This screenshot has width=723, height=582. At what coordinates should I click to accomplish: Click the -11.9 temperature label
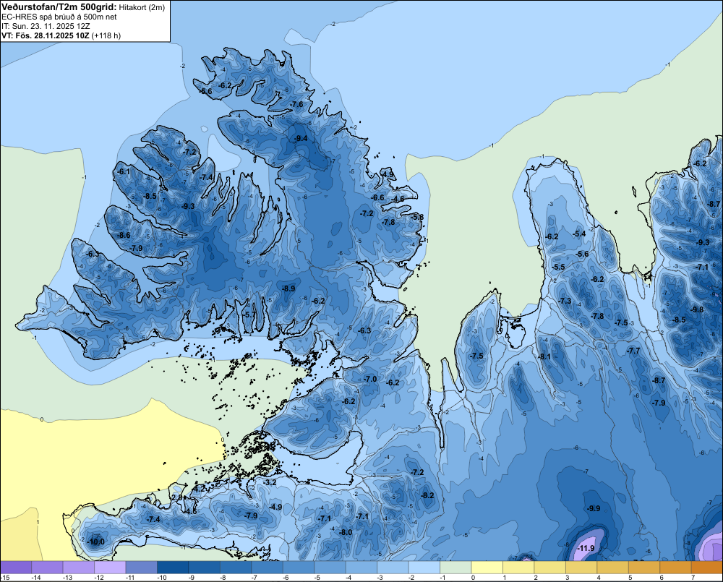pos(586,548)
